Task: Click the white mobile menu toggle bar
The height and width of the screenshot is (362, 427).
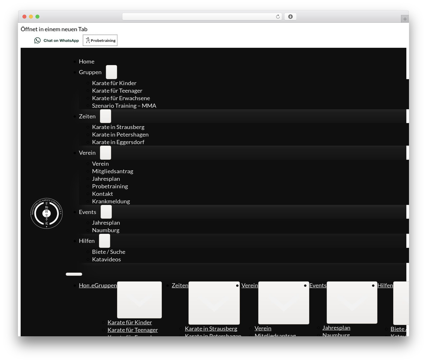Action: click(74, 274)
